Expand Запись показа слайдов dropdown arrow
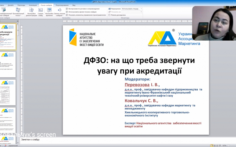This screenshot has width=236, height=147. 63,16
